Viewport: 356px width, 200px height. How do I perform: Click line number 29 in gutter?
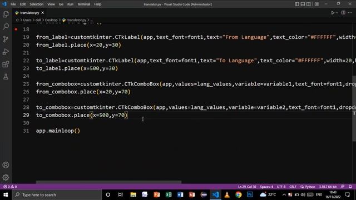pos(26,115)
